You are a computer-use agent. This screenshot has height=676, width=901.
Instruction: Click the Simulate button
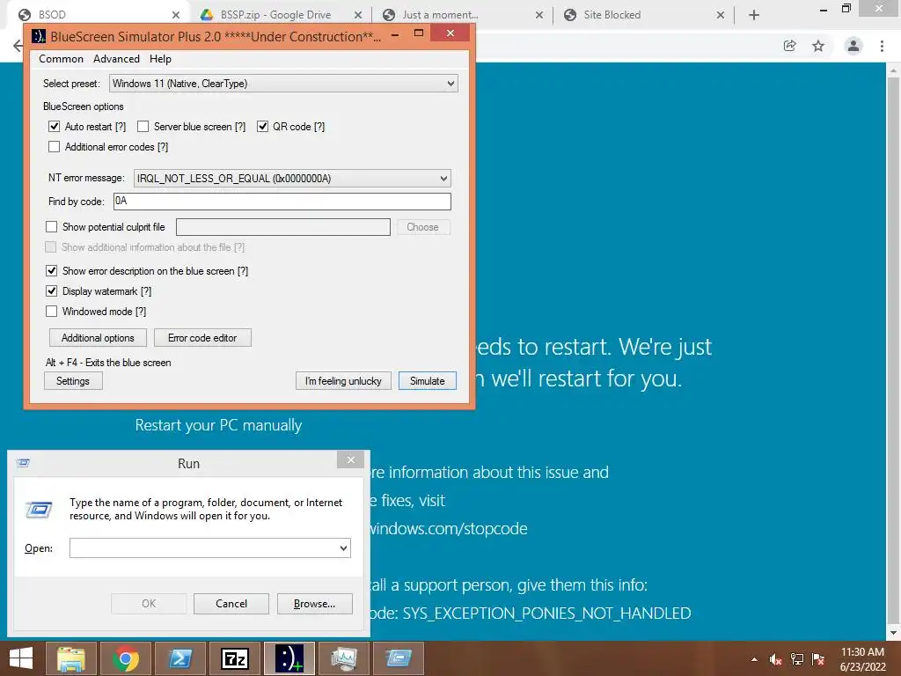[427, 381]
